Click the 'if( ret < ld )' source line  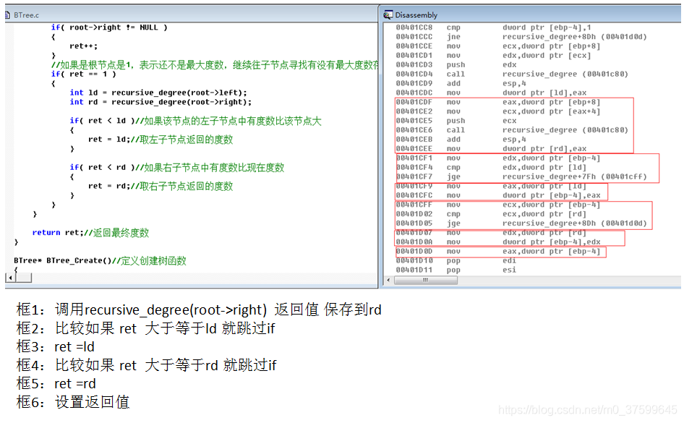(195, 121)
